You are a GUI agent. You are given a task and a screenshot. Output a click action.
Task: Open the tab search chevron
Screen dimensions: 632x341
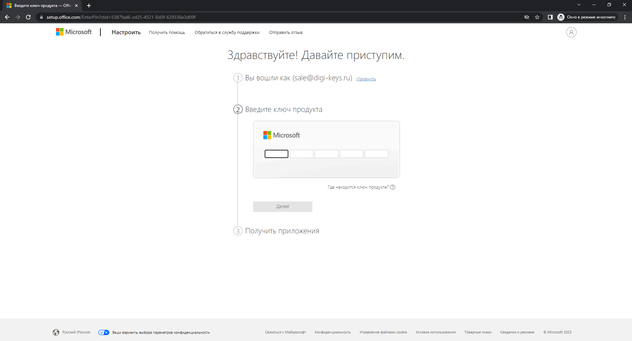point(579,5)
